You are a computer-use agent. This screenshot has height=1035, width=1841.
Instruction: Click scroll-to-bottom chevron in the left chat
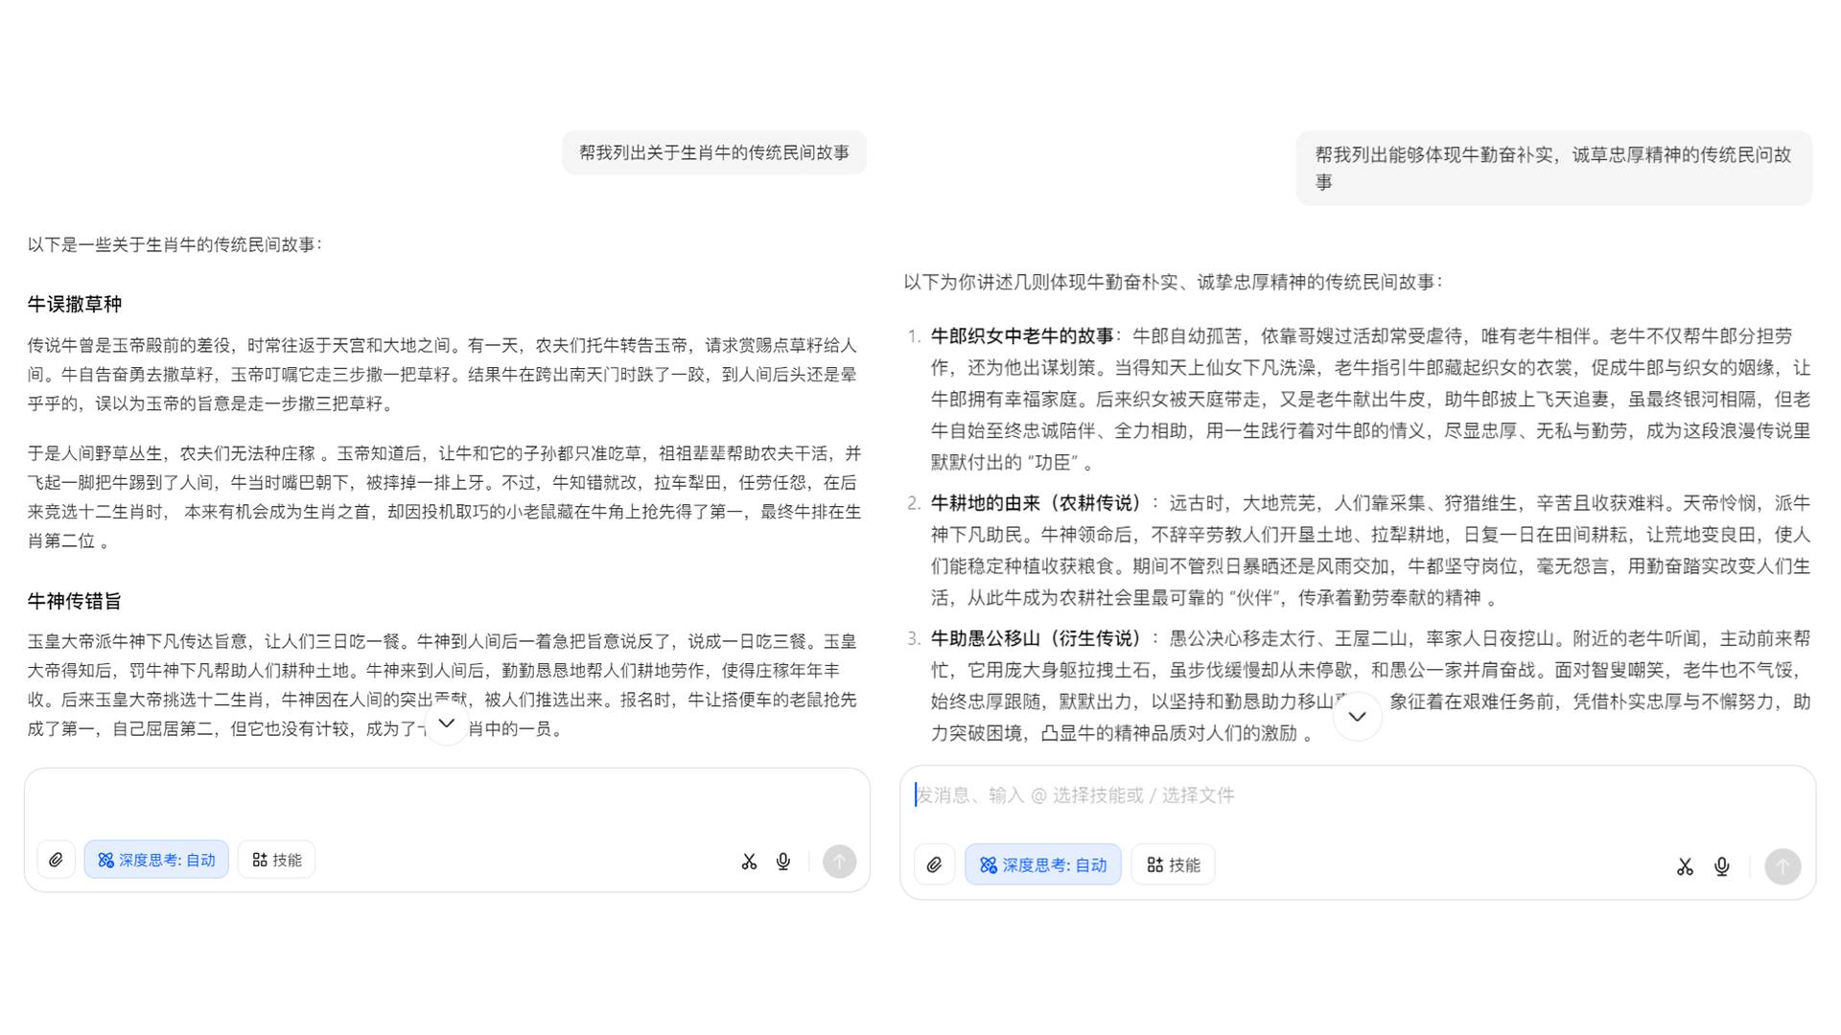click(x=446, y=723)
